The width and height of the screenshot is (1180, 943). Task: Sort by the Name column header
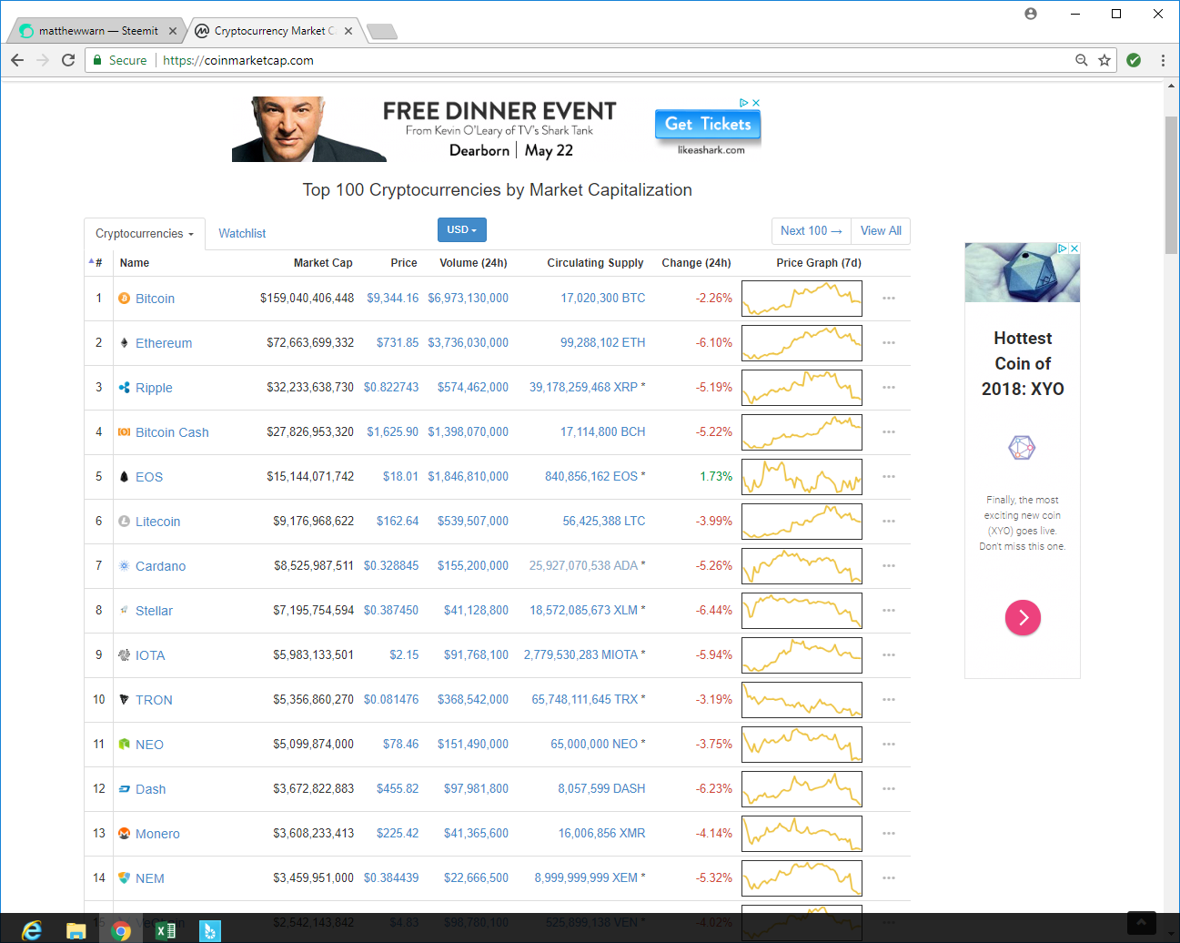click(x=135, y=263)
